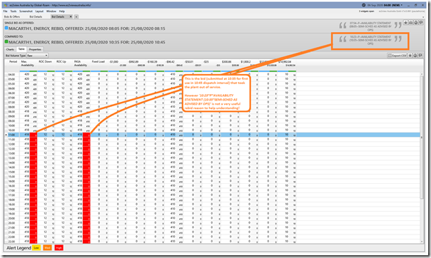Click the Max. Availability column header
Viewport: 431px width, 258px height.
click(x=28, y=63)
